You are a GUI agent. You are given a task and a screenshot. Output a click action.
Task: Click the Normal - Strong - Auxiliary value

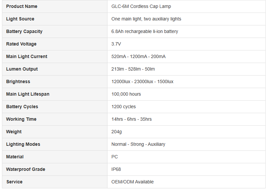click(138, 144)
